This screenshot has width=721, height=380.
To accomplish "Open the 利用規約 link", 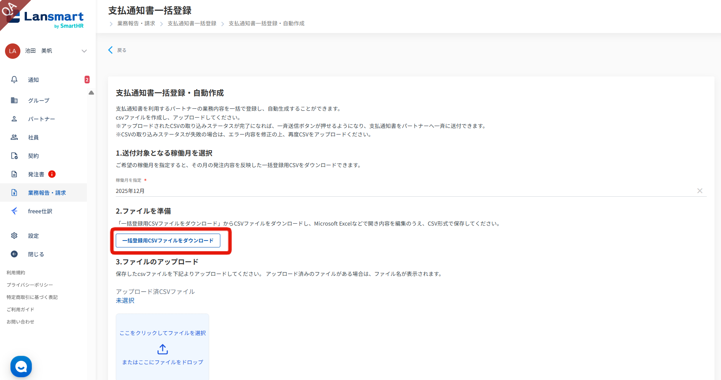I will coord(16,273).
